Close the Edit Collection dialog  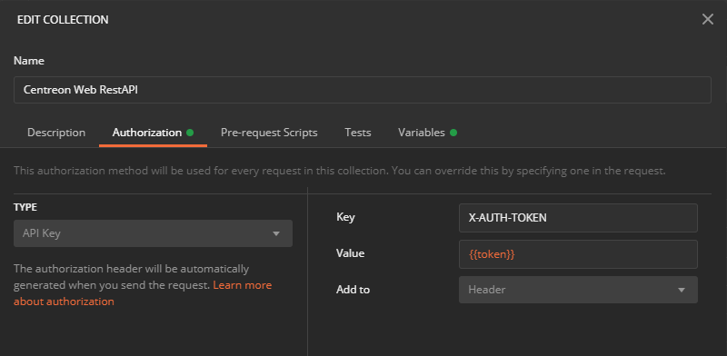click(708, 19)
